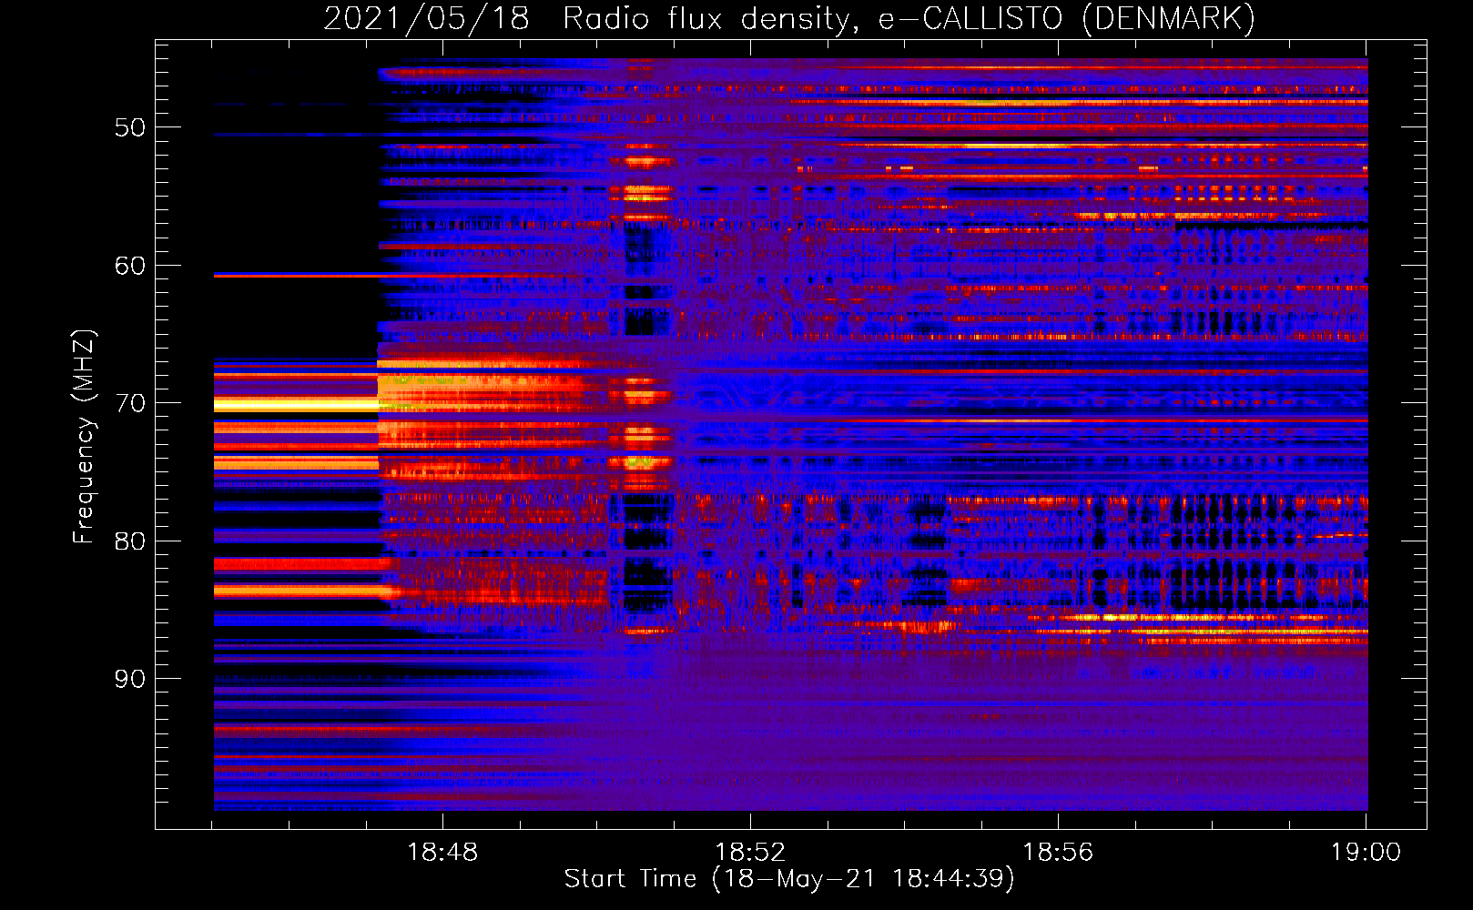Click the 18:56 time tick label

[1058, 853]
